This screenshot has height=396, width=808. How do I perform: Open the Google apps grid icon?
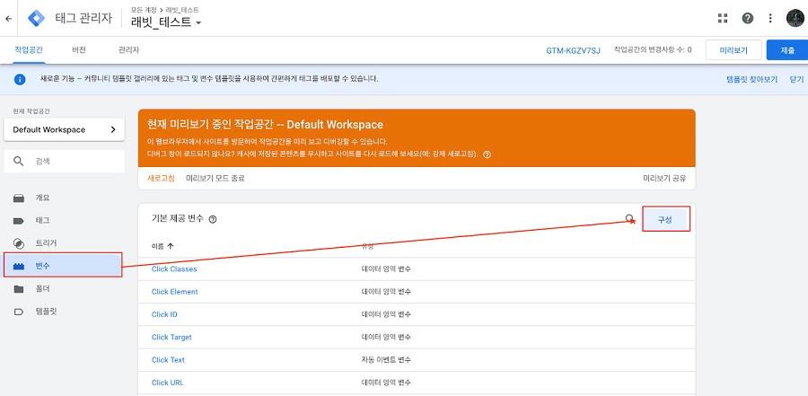[x=723, y=19]
